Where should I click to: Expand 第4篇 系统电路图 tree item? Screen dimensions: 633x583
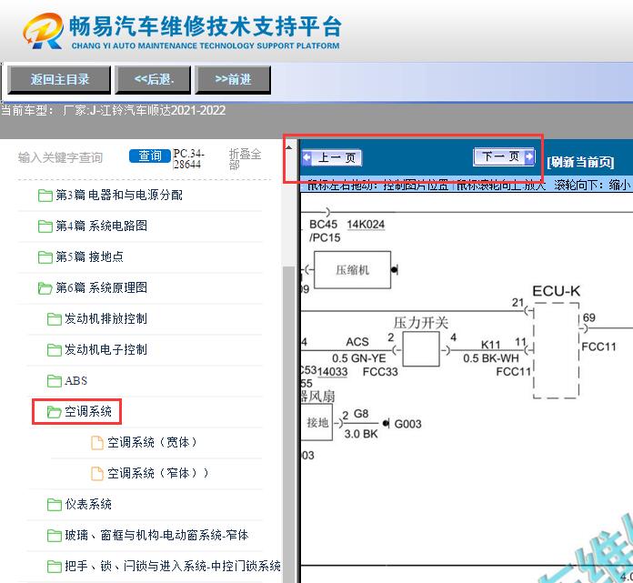coord(101,226)
